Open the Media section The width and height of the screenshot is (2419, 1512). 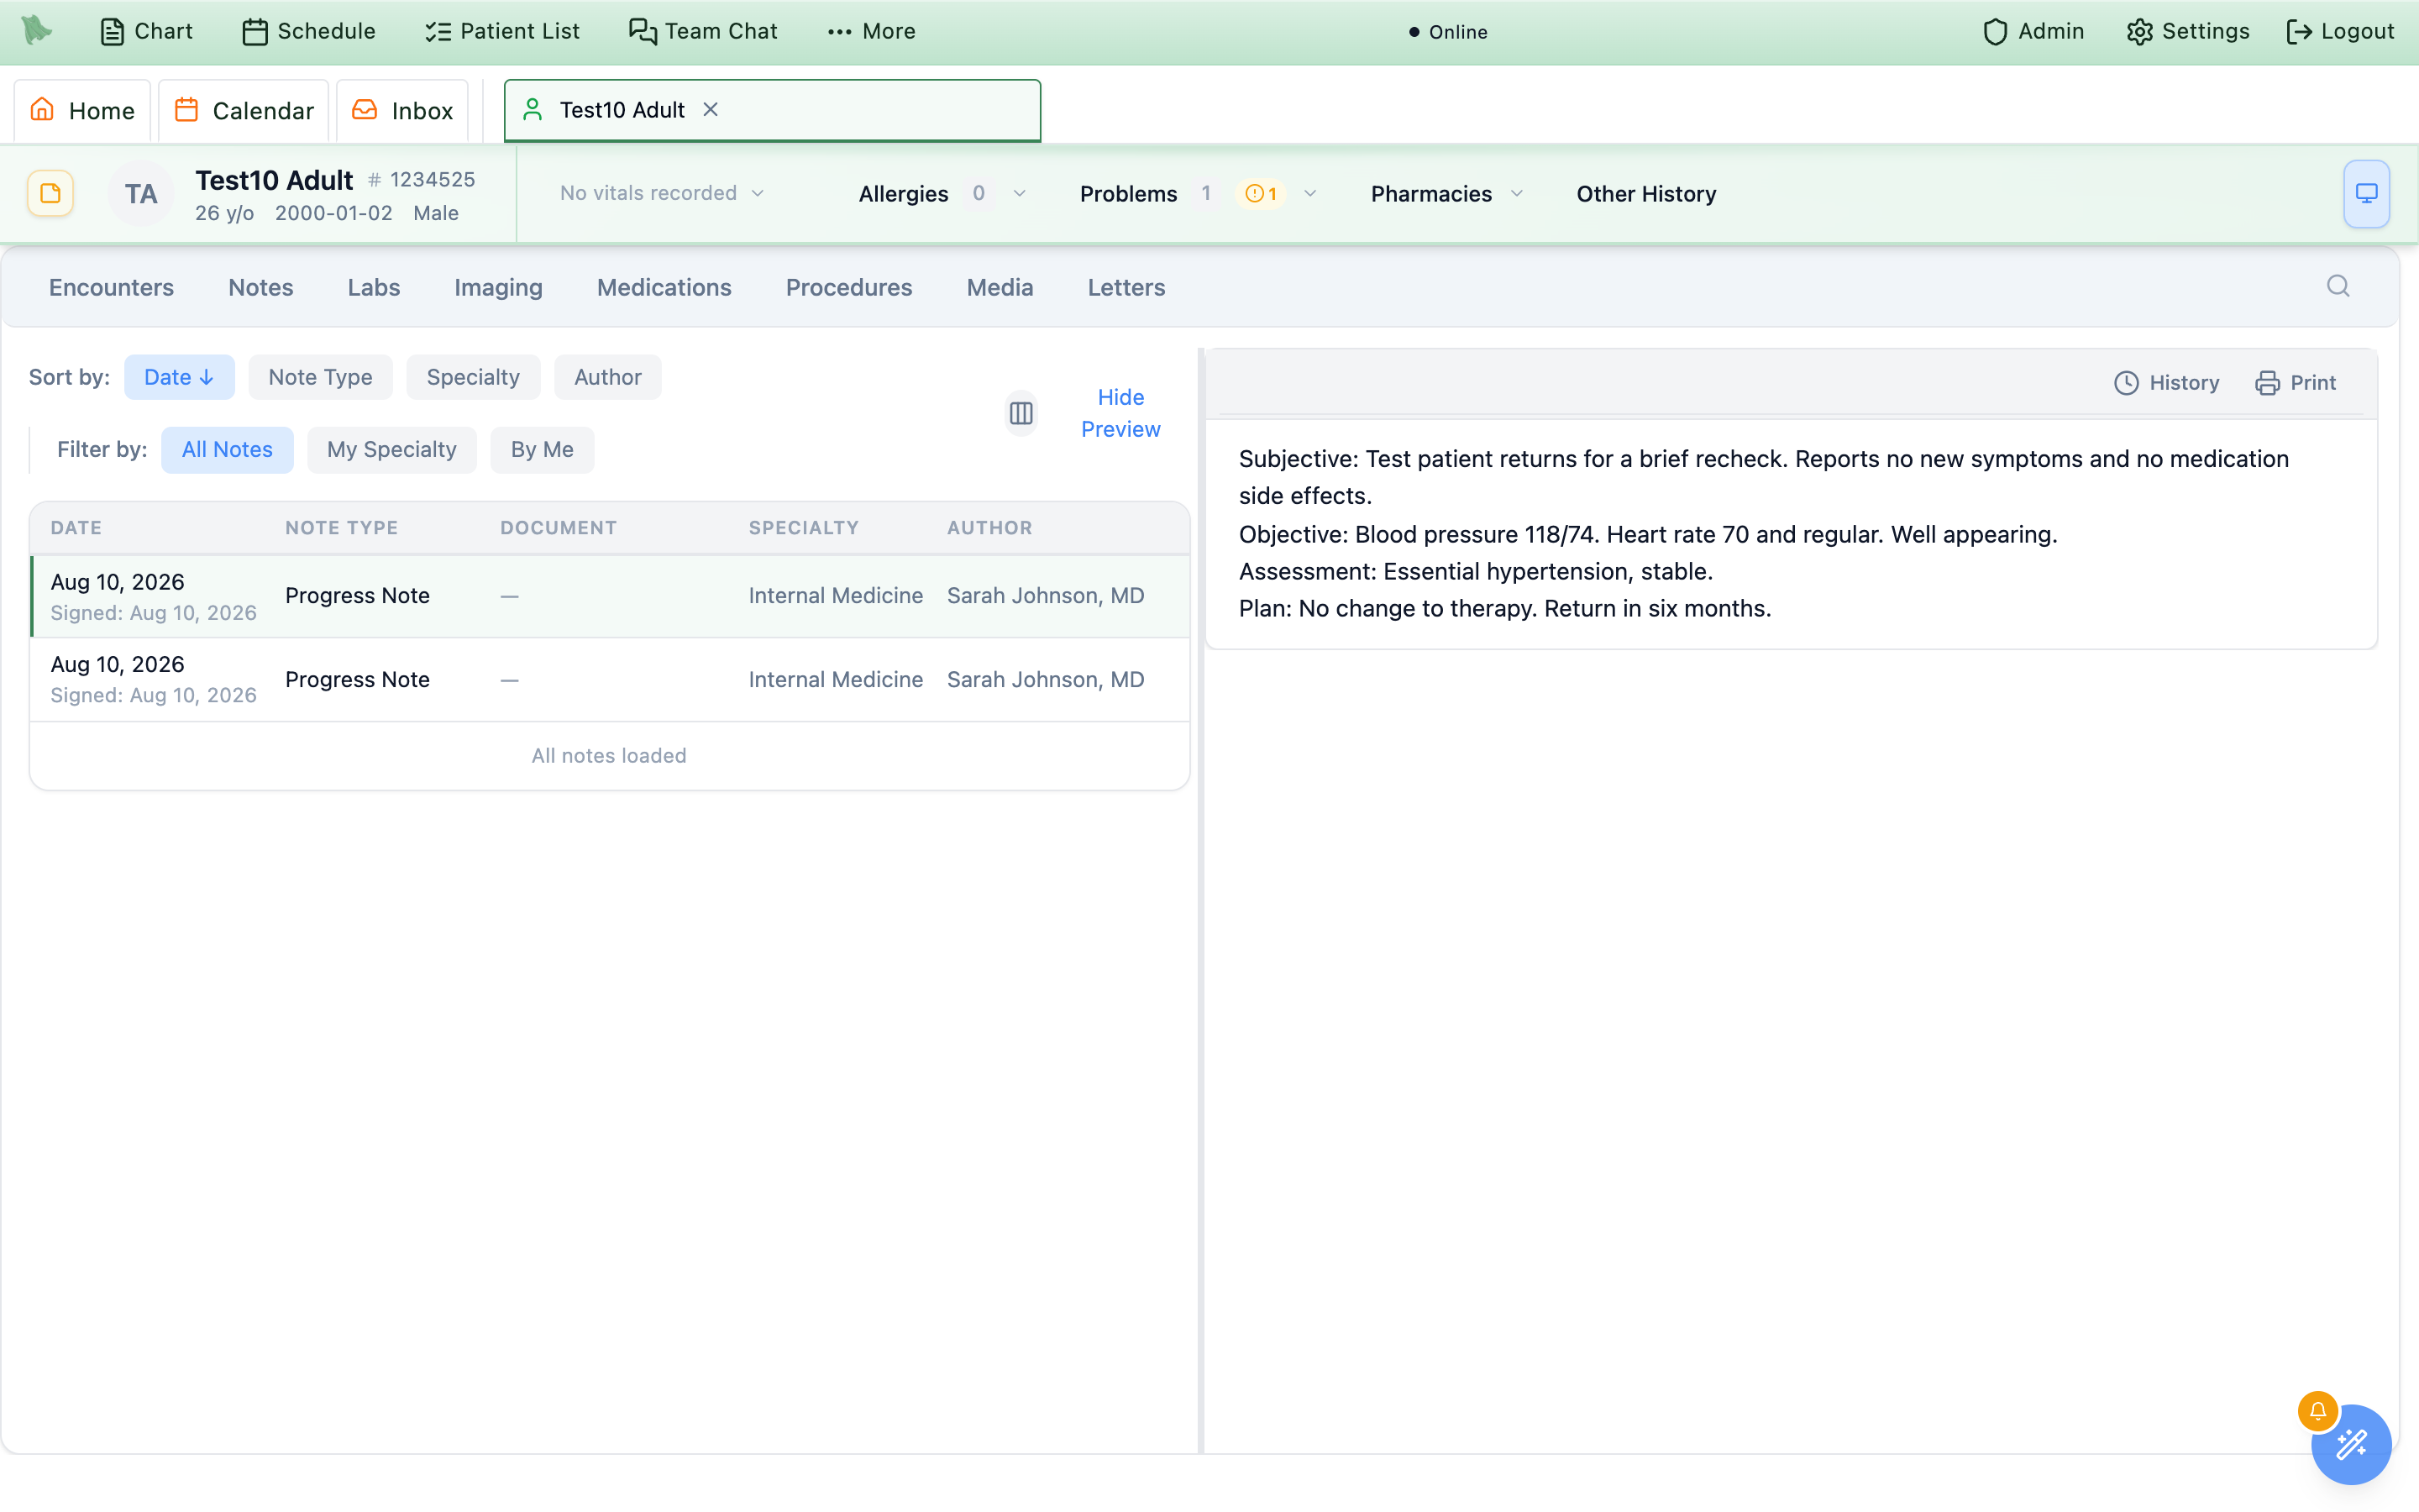(1000, 287)
